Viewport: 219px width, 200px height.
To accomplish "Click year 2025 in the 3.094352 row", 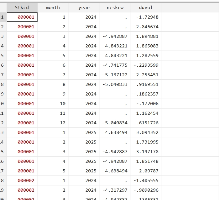I will click(84, 132).
